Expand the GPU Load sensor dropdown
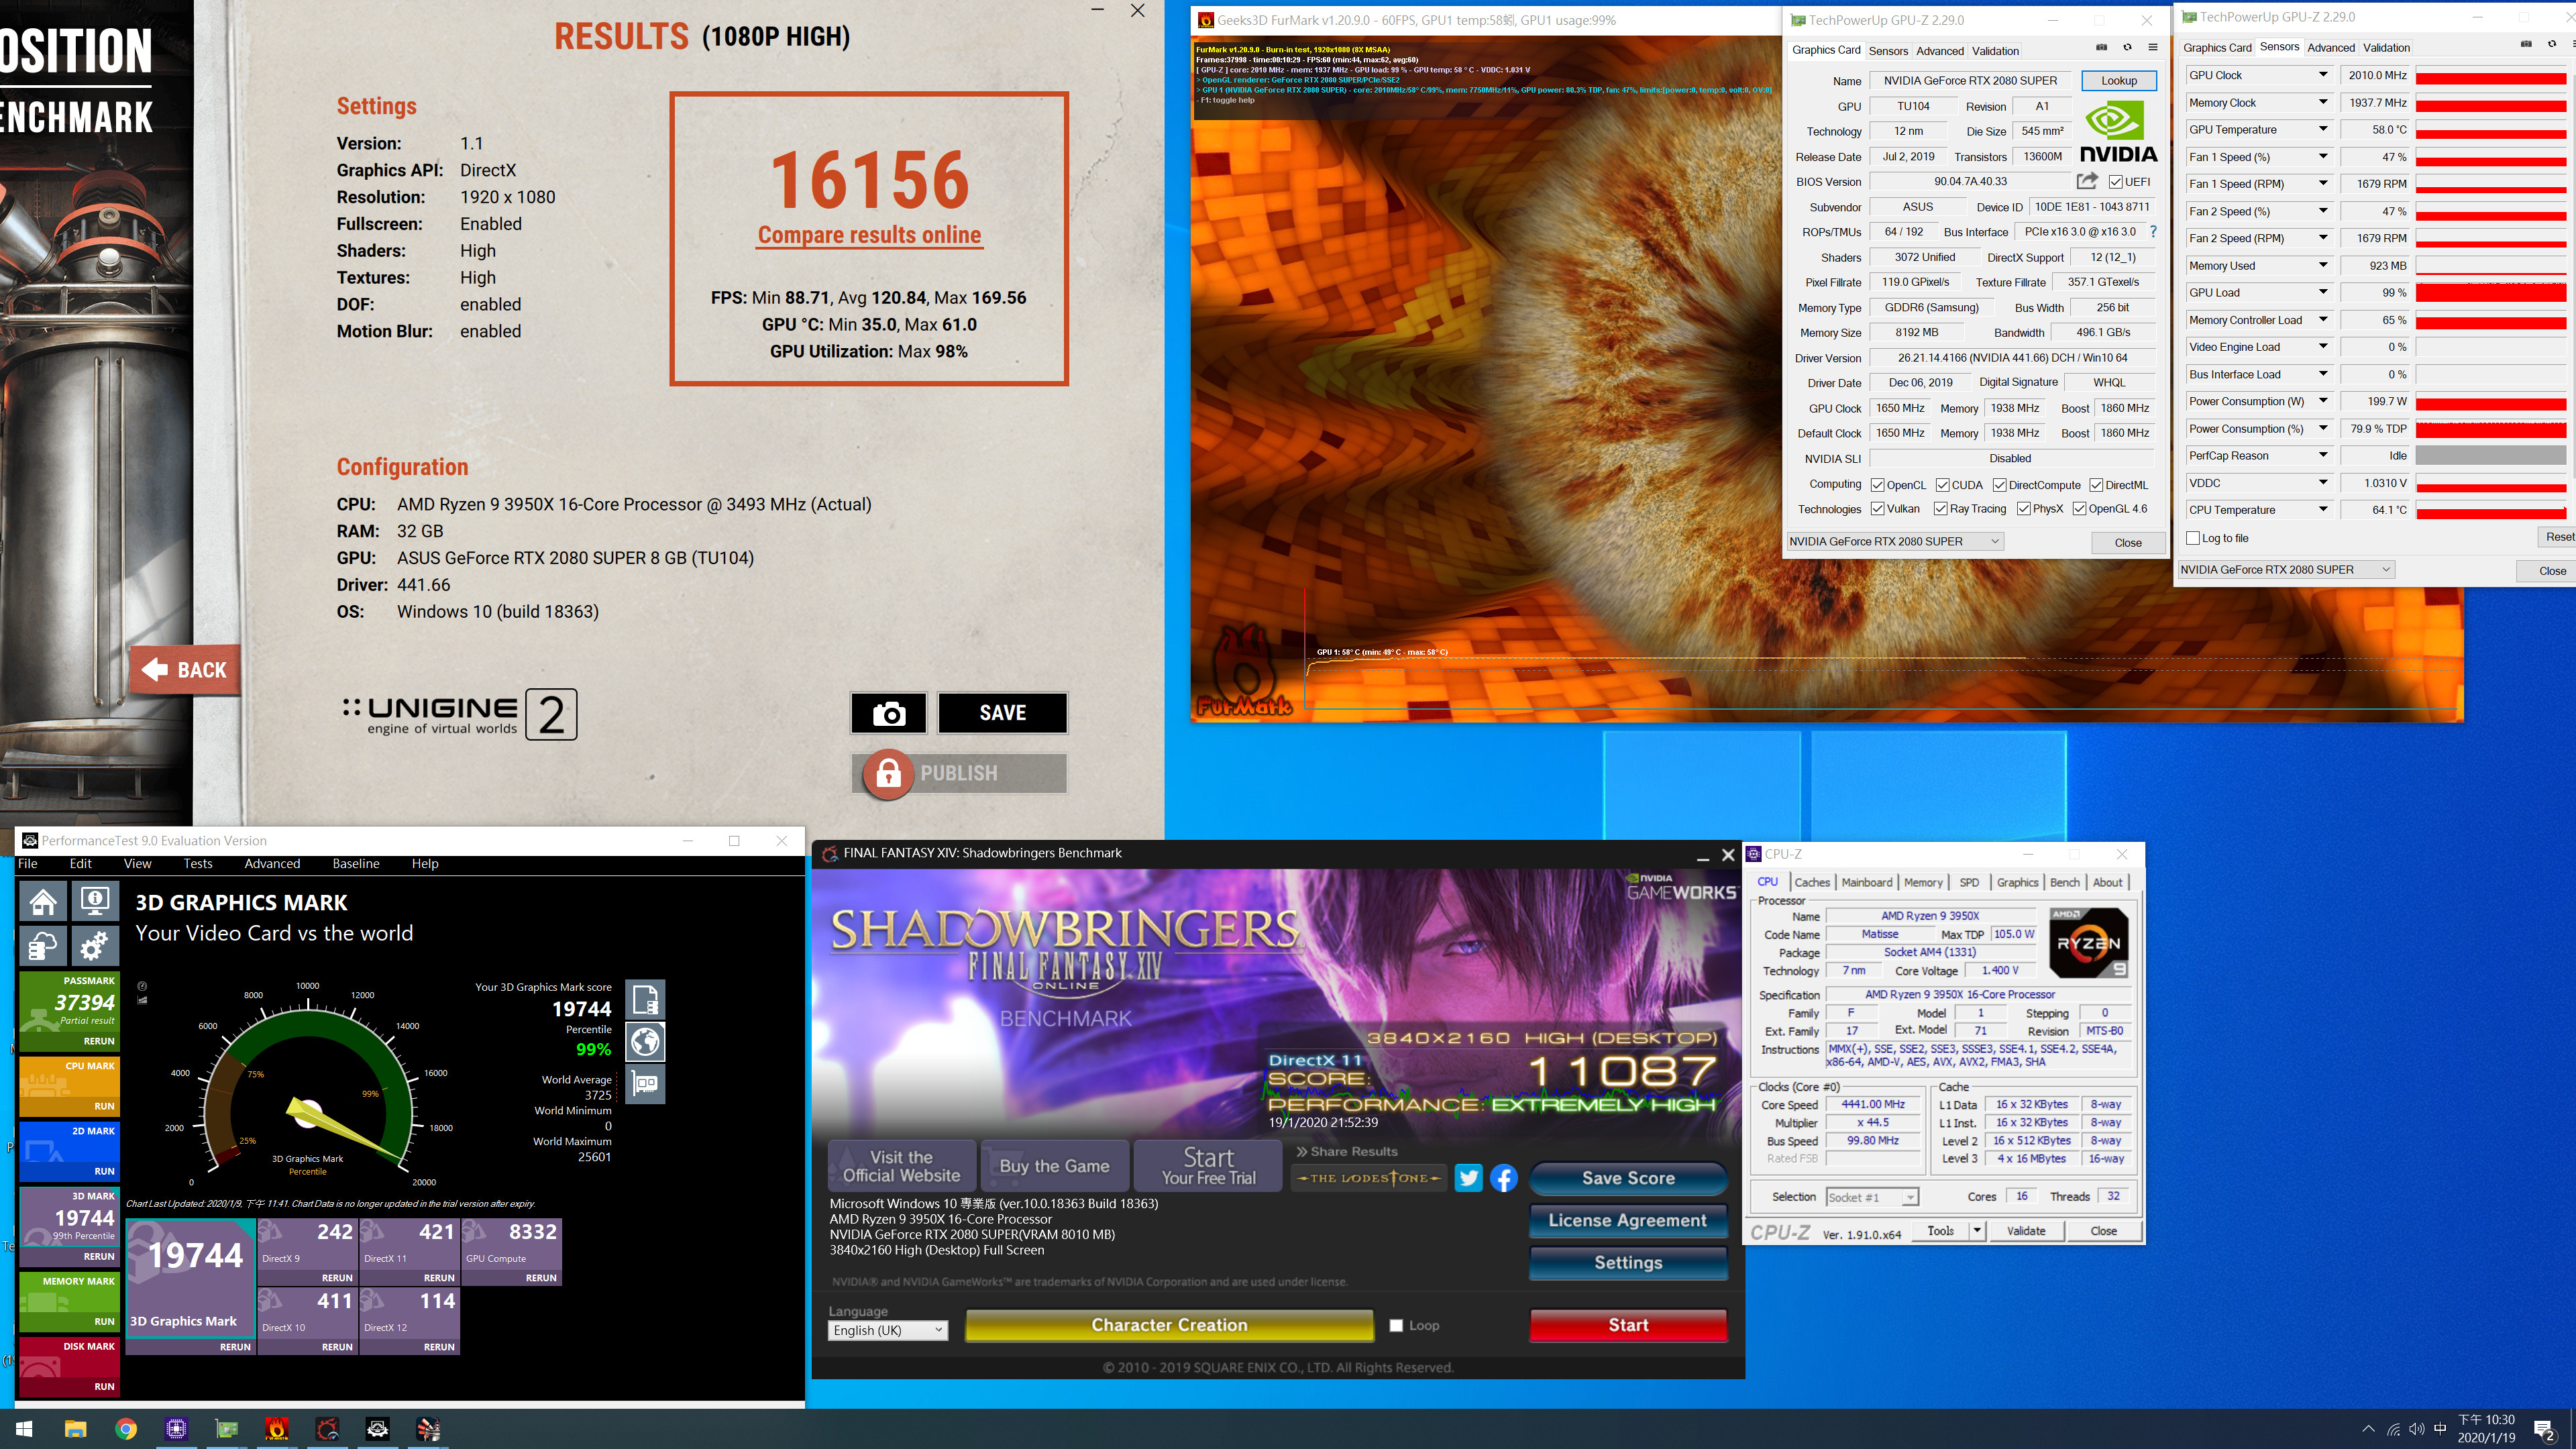The width and height of the screenshot is (2576, 1449). 2323,292
